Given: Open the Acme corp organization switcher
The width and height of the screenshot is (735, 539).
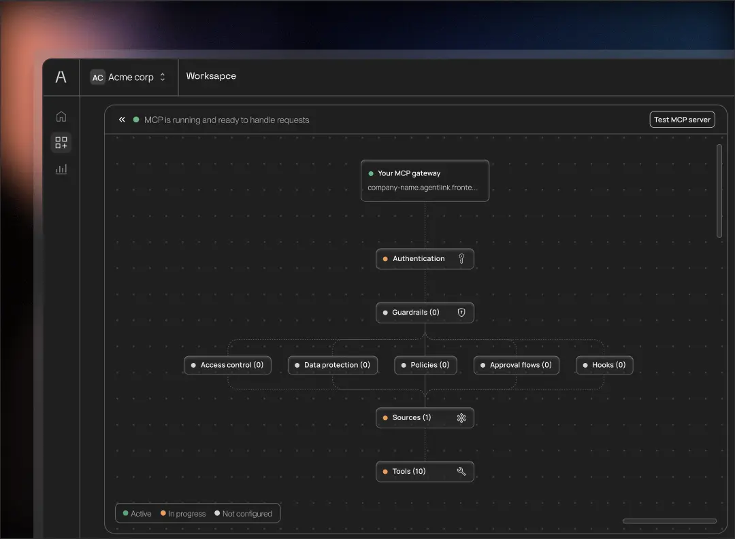Looking at the screenshot, I should click(x=129, y=77).
